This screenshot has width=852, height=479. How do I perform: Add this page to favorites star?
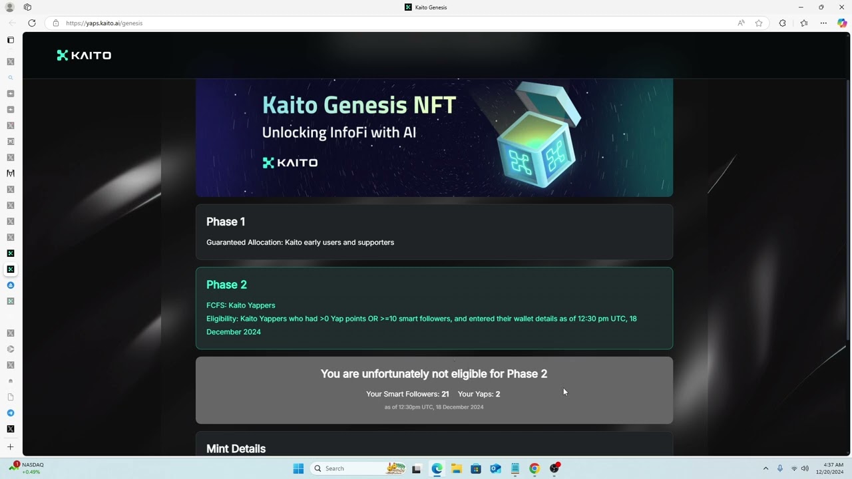(x=759, y=23)
